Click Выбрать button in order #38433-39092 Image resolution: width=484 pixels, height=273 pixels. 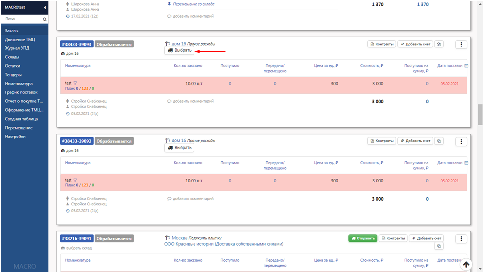coord(179,147)
